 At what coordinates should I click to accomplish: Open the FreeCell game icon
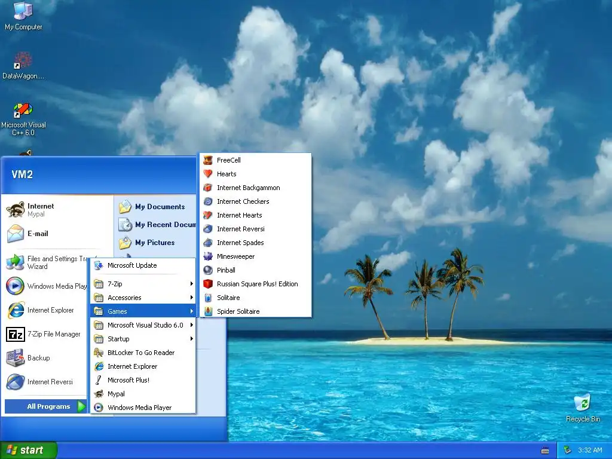[x=208, y=160]
